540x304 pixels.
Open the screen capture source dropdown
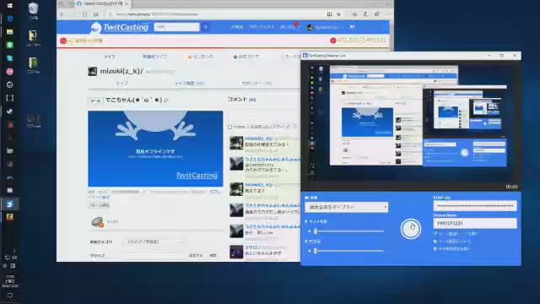[x=347, y=207]
